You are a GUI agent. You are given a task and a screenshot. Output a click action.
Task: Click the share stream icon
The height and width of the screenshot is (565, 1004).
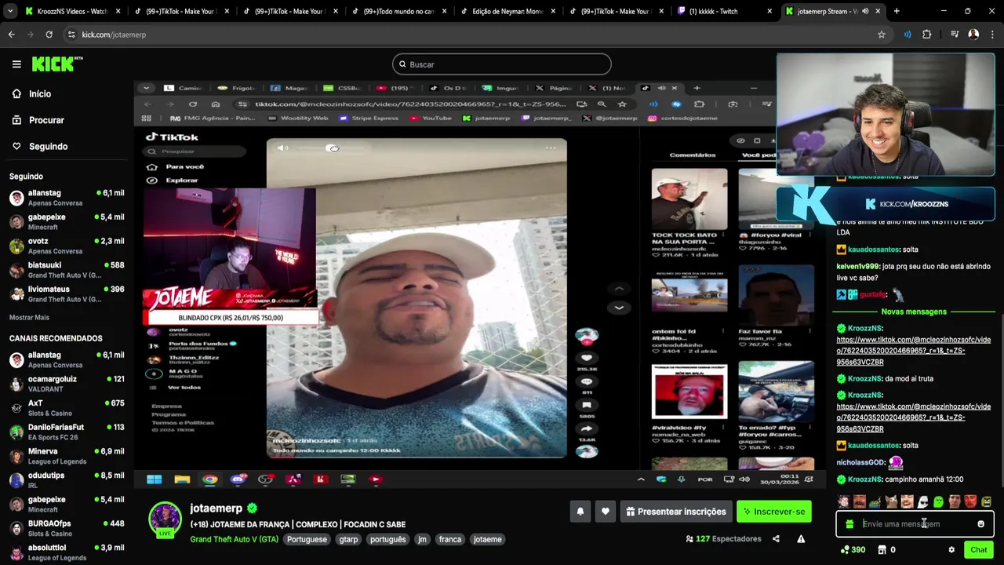click(x=776, y=539)
